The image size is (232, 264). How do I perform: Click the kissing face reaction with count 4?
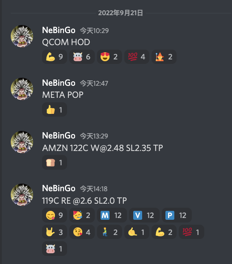[82, 232]
